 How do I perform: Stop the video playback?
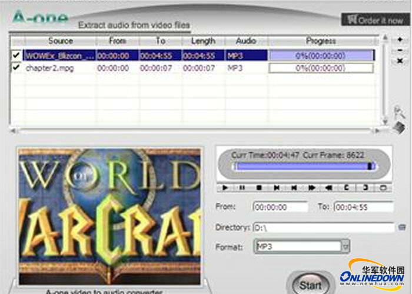pyautogui.click(x=259, y=188)
